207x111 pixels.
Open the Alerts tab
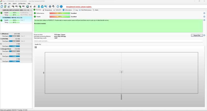[95, 10]
